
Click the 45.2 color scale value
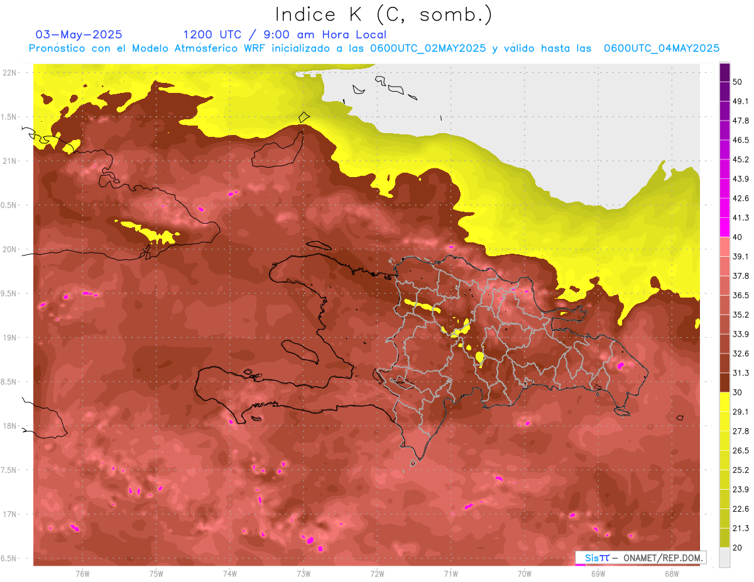click(x=741, y=159)
